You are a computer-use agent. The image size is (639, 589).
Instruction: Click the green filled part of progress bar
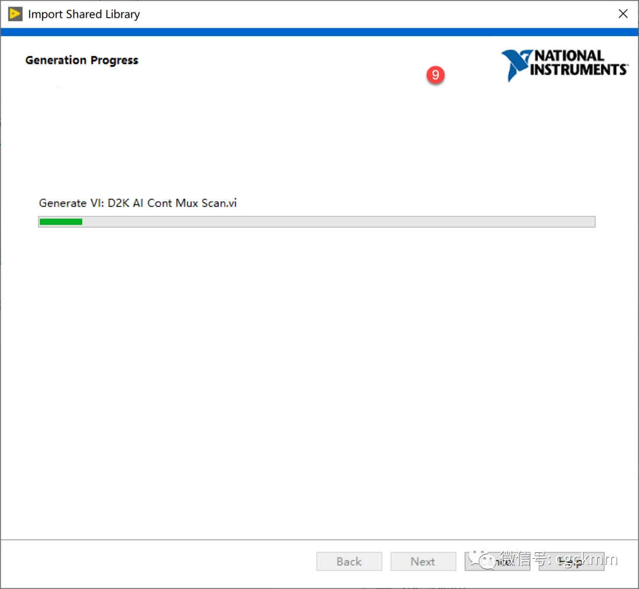[60, 222]
